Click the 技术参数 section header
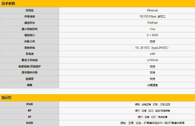195x126 pixels. coord(8,3)
